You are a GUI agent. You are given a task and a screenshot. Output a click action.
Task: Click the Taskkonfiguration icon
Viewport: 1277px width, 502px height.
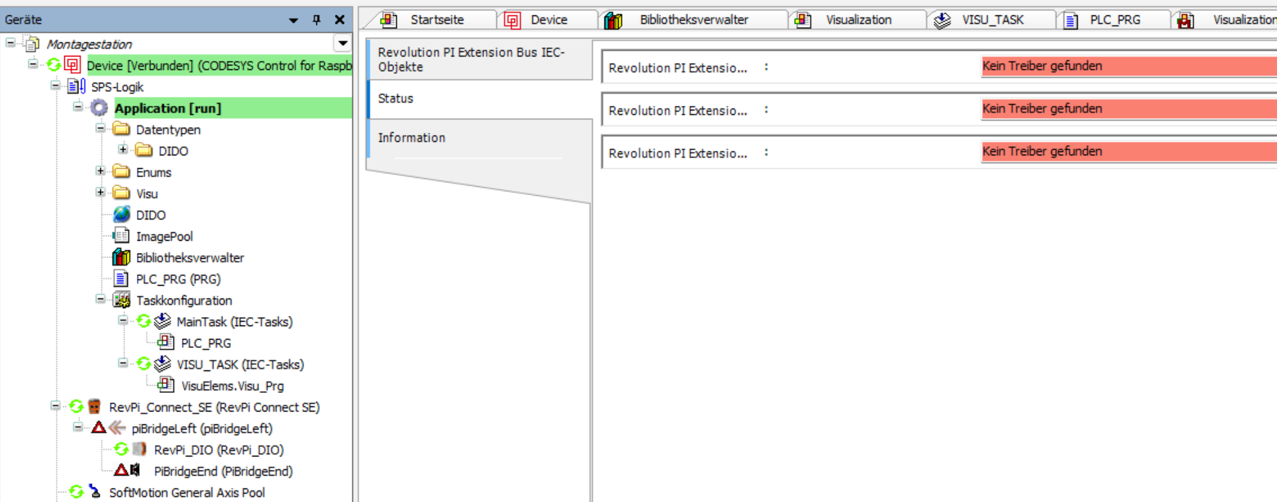coord(121,300)
